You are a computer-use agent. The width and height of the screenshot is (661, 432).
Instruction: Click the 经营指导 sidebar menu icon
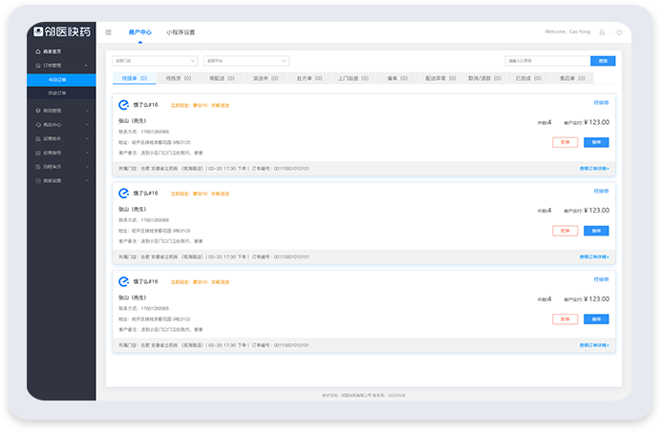pos(38,153)
